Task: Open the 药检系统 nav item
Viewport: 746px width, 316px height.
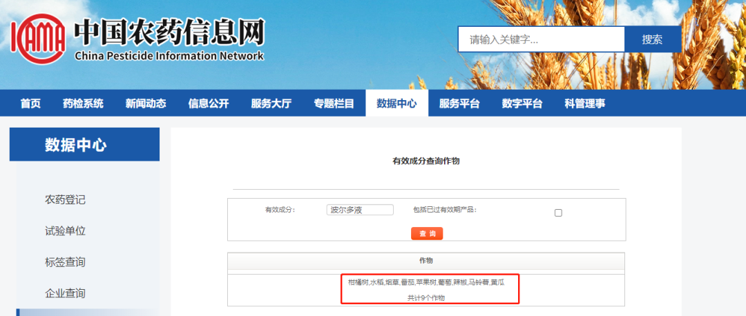Action: pos(83,103)
